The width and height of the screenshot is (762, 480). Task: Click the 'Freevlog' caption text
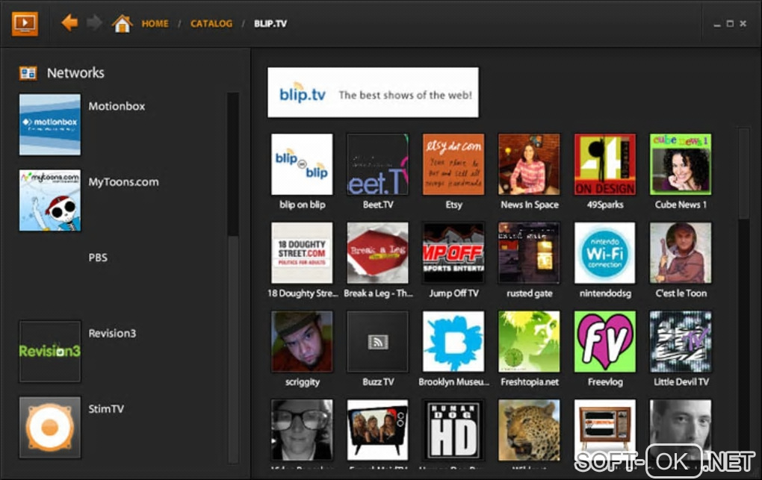point(605,382)
